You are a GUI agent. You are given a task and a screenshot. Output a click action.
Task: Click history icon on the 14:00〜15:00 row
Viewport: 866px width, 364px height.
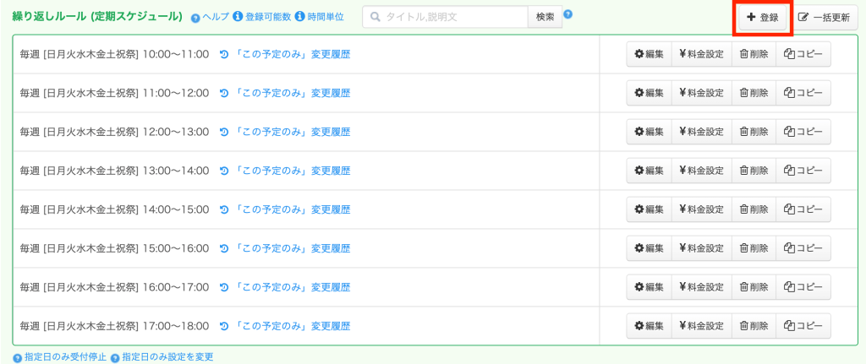[224, 209]
